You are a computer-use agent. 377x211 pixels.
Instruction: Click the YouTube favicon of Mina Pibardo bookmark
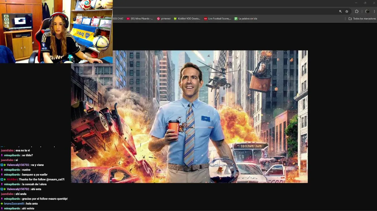pyautogui.click(x=128, y=18)
